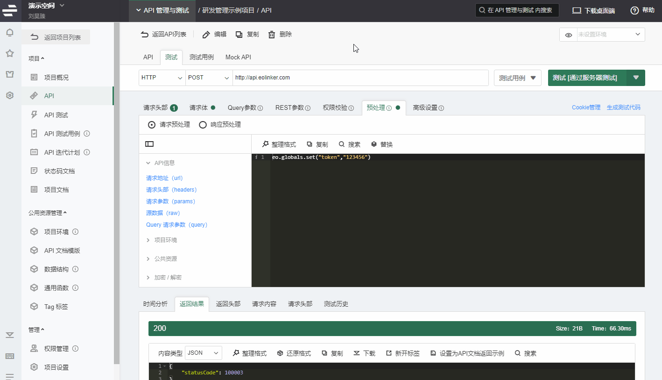Click the delete (删除) trash icon

tap(272, 35)
